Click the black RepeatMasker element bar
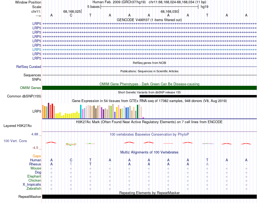 (x=149, y=197)
